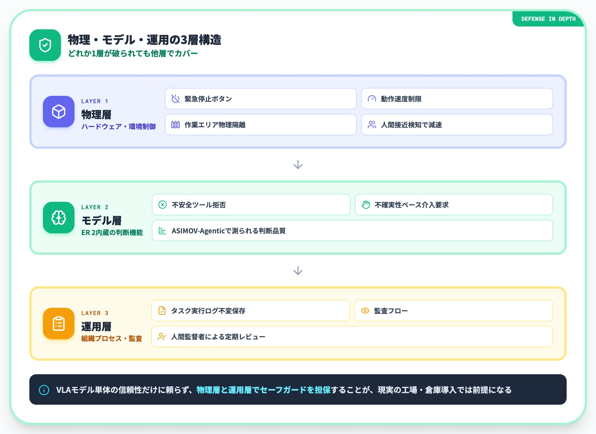
Task: Click the user-check icon beside 人間監督者による定期レビュー
Action: [x=162, y=336]
